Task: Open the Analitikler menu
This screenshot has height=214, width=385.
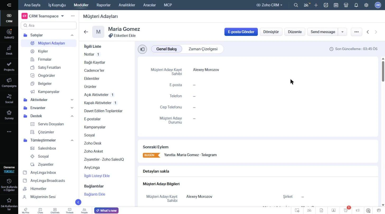Action: (127, 5)
